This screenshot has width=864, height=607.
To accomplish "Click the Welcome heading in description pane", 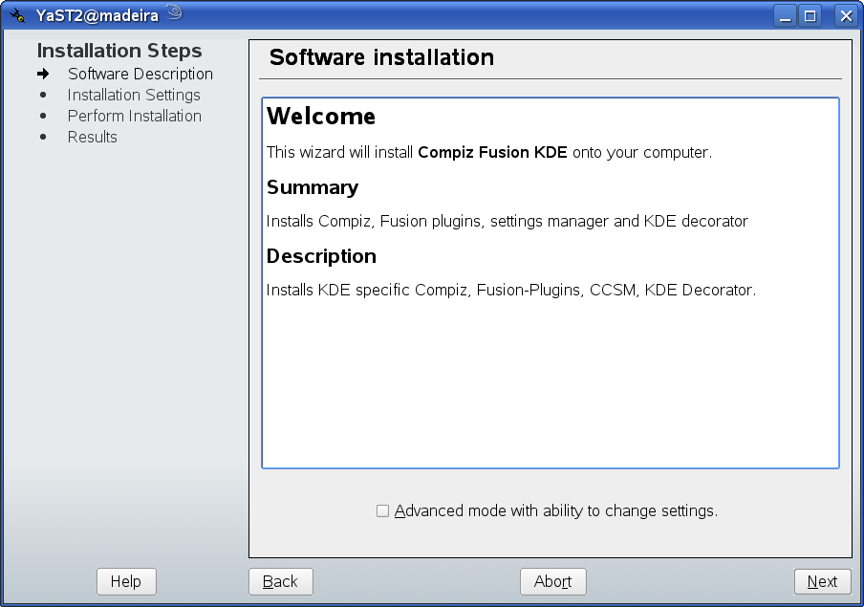I will (x=321, y=117).
